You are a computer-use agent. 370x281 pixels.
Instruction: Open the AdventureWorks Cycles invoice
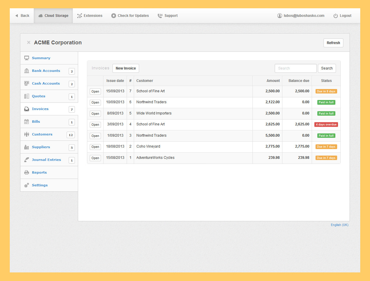click(x=95, y=158)
